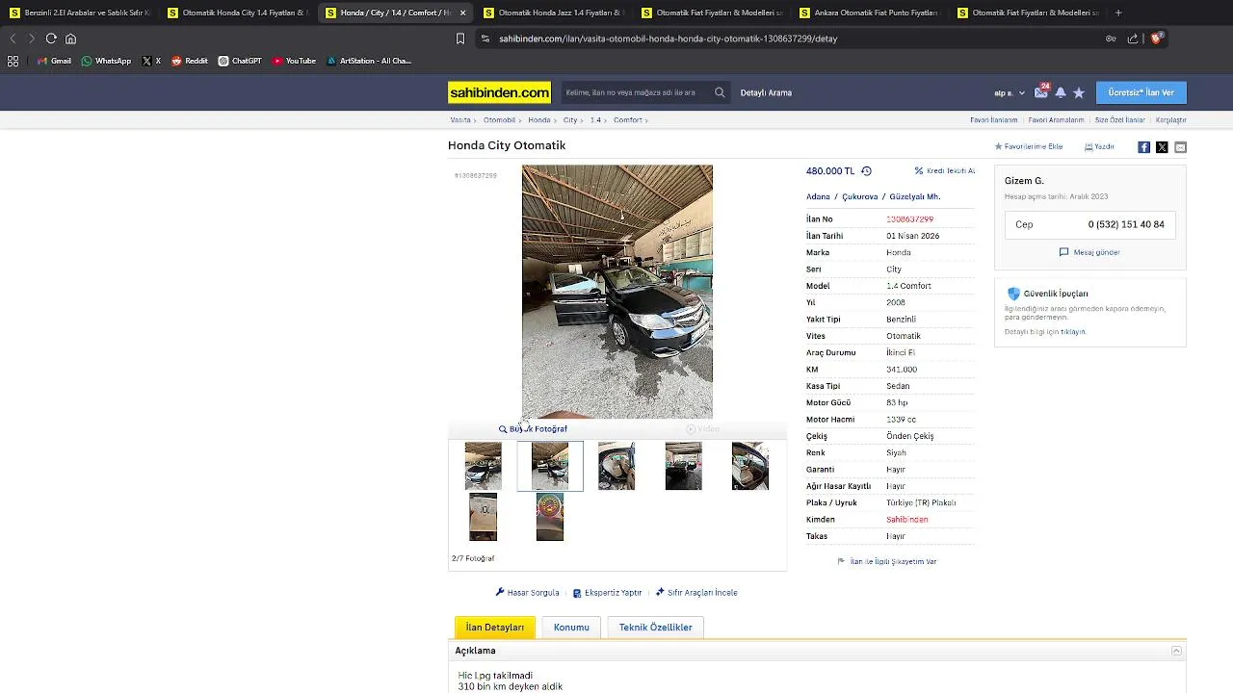The height and width of the screenshot is (693, 1233).
Task: Open the browser home icon
Action: click(70, 38)
